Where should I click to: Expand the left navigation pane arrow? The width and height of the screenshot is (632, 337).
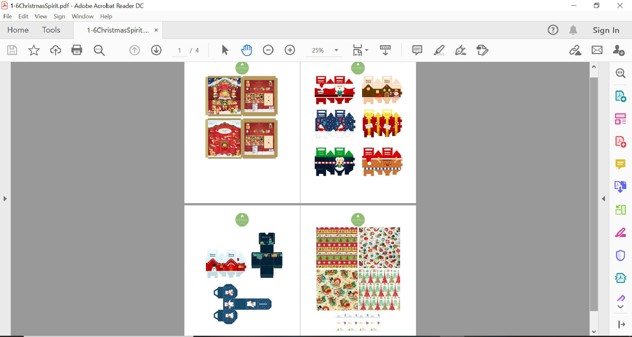tap(5, 199)
